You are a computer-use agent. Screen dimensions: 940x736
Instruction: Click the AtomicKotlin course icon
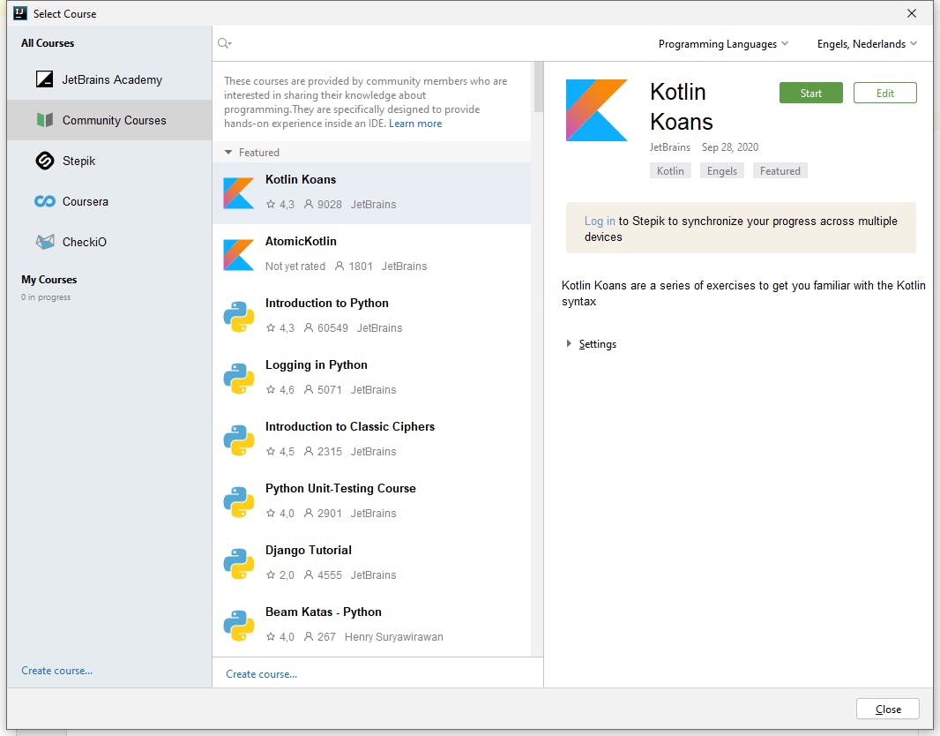tap(238, 253)
